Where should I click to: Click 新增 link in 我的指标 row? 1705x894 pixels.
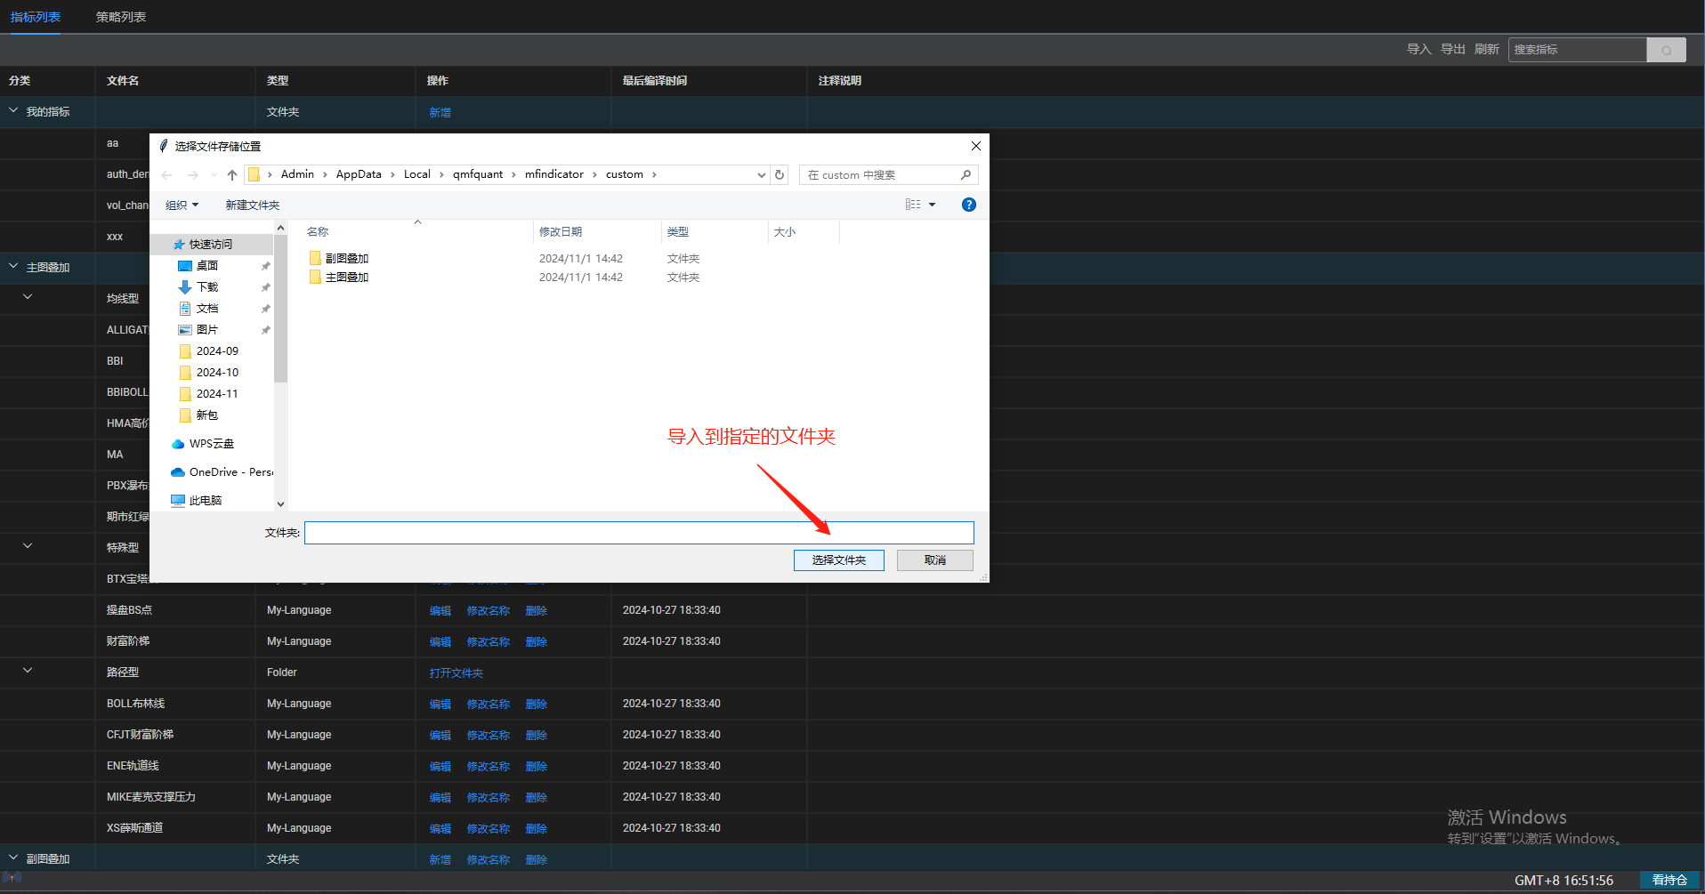pos(440,113)
